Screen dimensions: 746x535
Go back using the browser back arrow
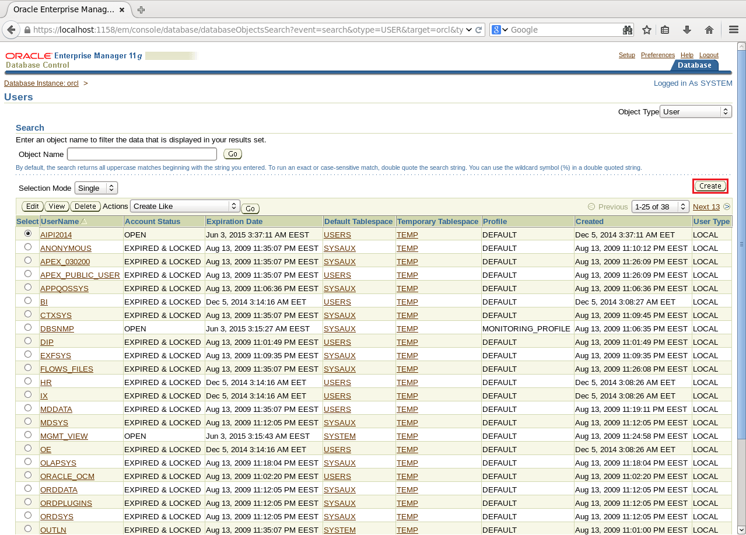pos(10,30)
